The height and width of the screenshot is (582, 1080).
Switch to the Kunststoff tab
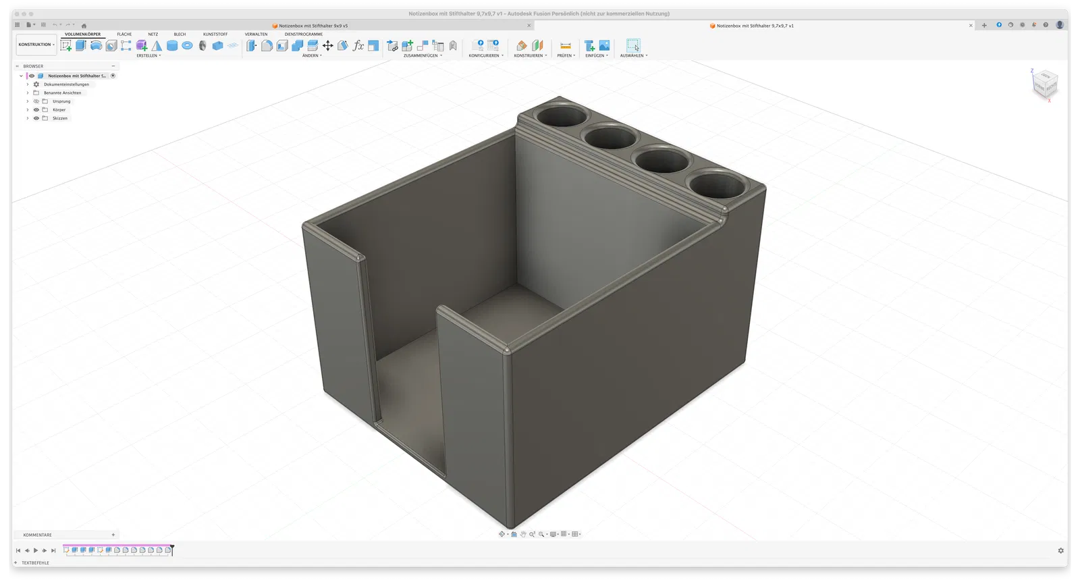click(215, 34)
